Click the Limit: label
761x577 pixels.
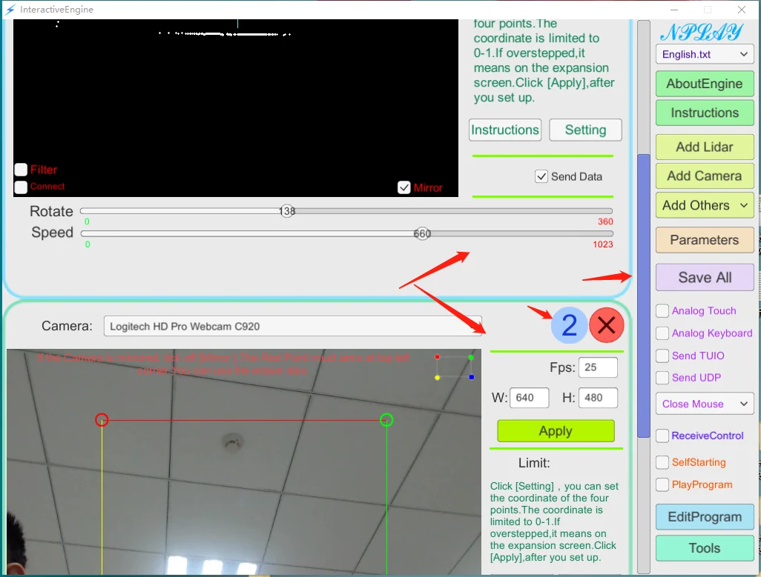coord(534,463)
